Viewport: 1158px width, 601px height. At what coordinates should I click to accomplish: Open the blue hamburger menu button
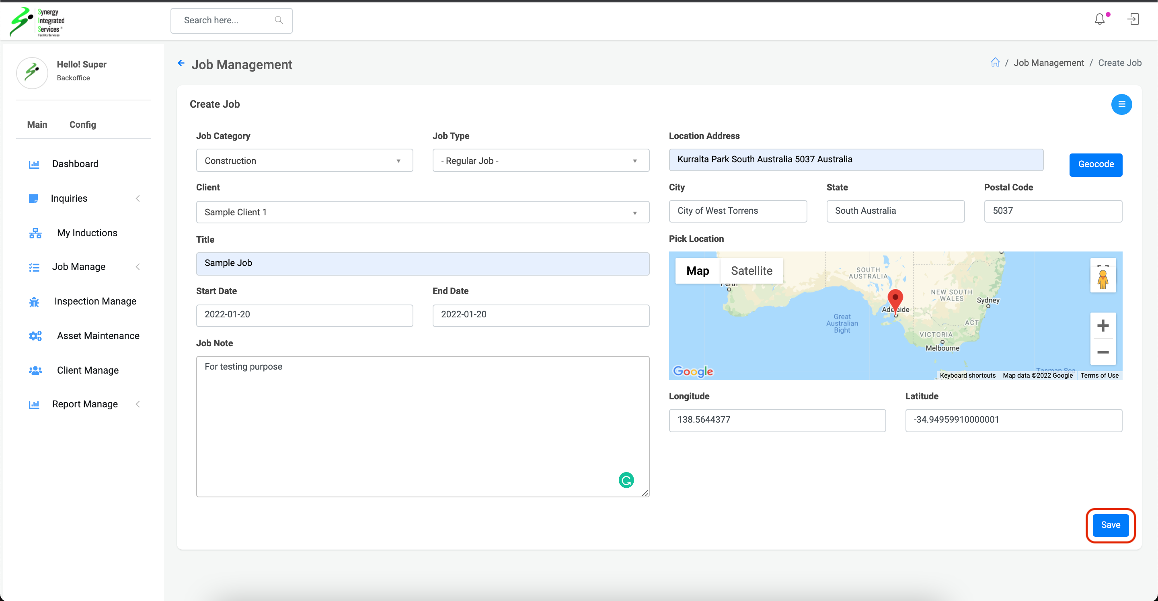tap(1121, 104)
